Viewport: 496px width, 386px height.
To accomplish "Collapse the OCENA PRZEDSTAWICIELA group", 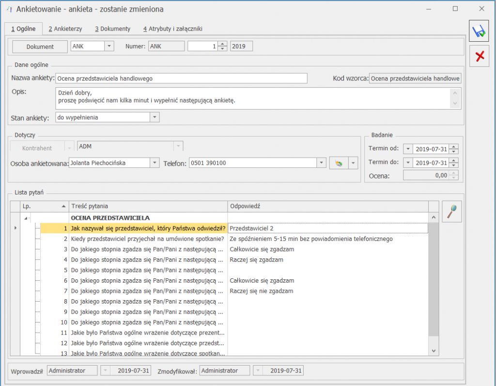I will point(26,218).
